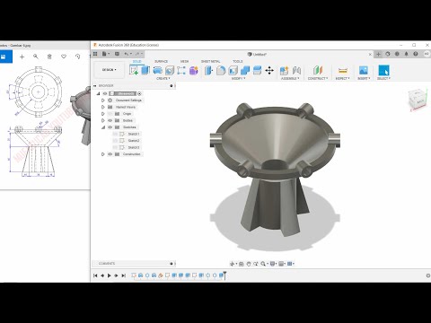The width and height of the screenshot is (431, 323).
Task: Switch to the Surface tab
Action: coord(161,61)
